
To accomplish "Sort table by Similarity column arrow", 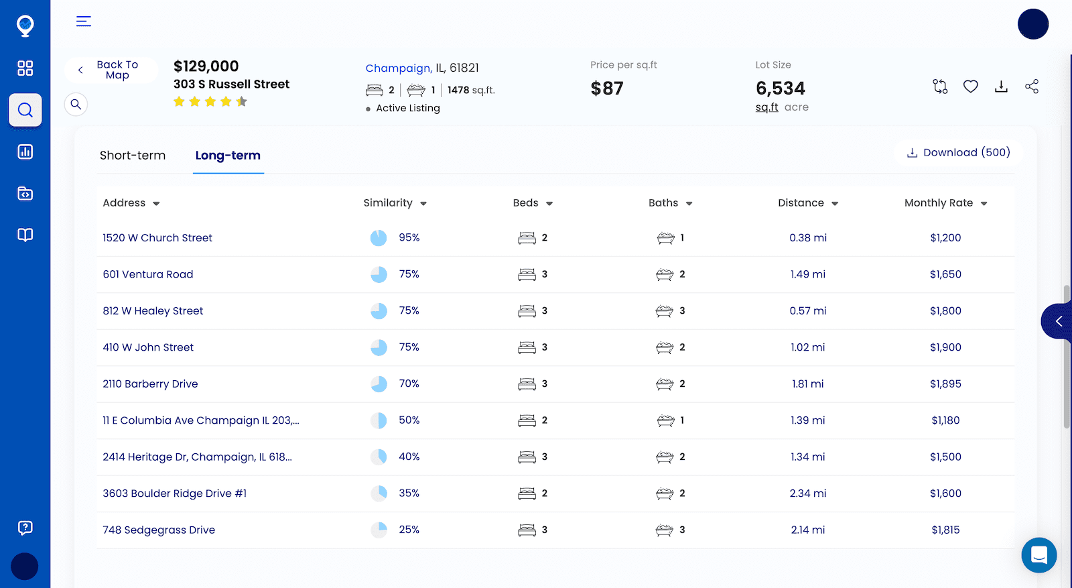I will [x=423, y=204].
